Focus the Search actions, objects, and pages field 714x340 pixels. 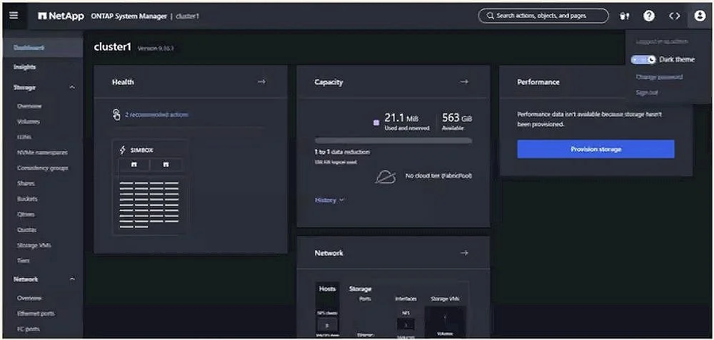(x=543, y=16)
